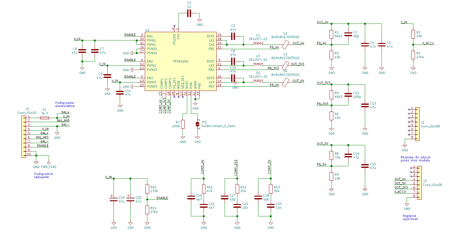The image size is (449, 234).
Task: Click the 'AGND' pin name
Action: [x=195, y=85]
